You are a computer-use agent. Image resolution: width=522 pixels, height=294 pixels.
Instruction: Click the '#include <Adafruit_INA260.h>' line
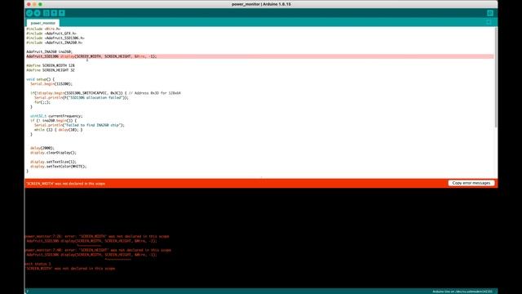pos(55,42)
